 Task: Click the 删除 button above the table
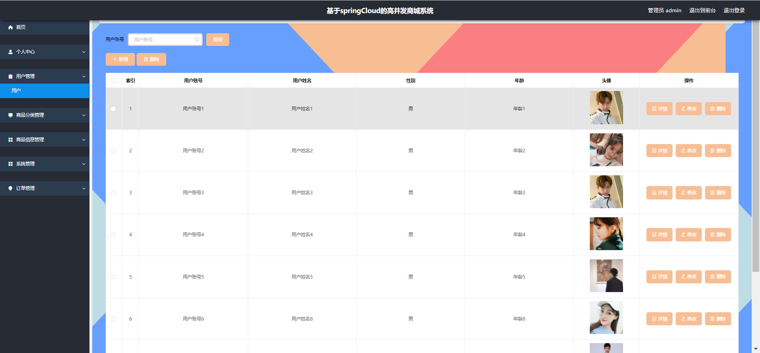pos(151,59)
